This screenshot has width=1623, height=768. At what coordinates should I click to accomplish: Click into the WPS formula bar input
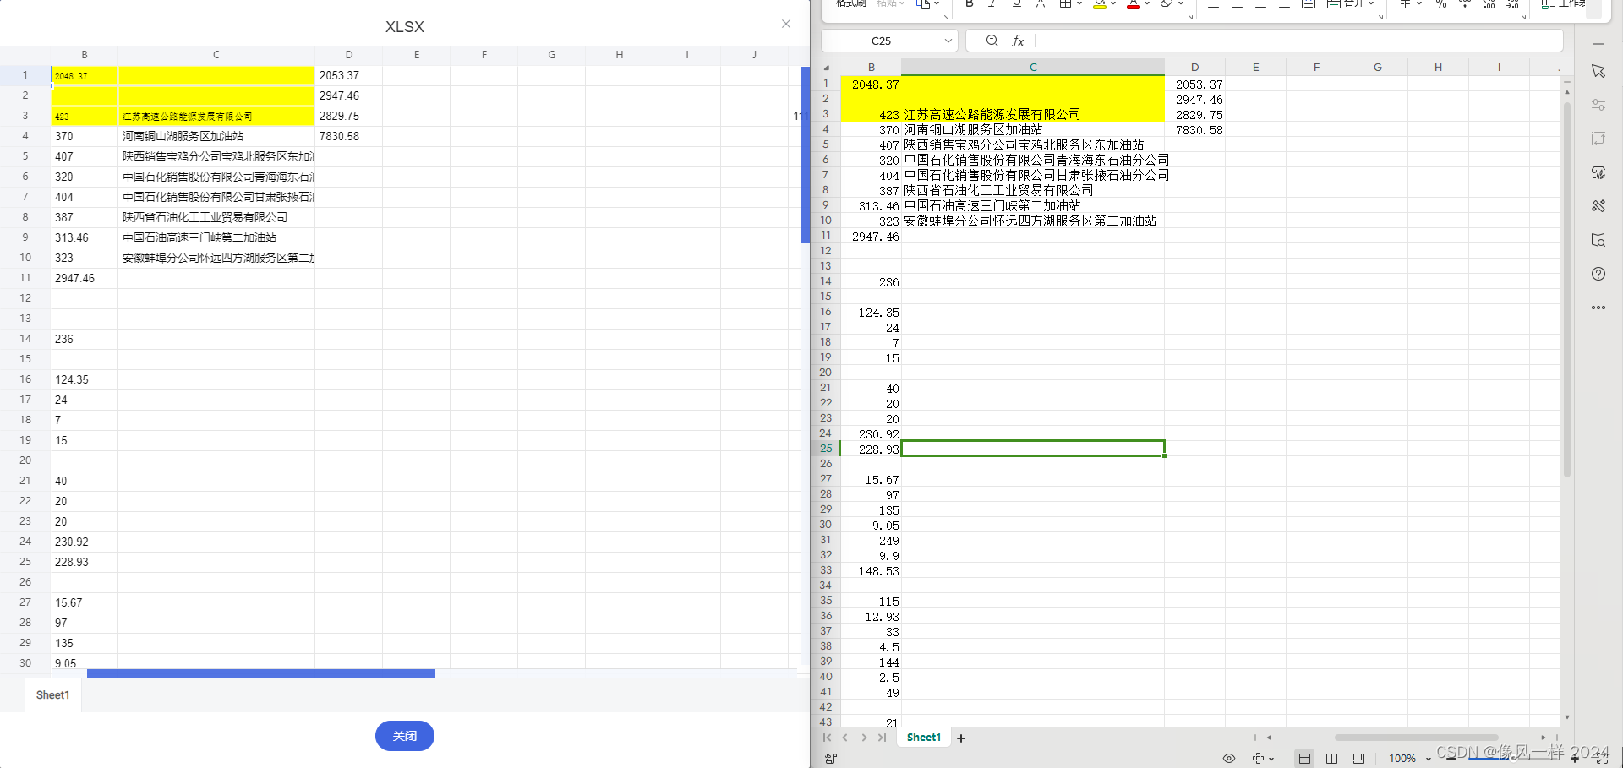[x=1299, y=41]
